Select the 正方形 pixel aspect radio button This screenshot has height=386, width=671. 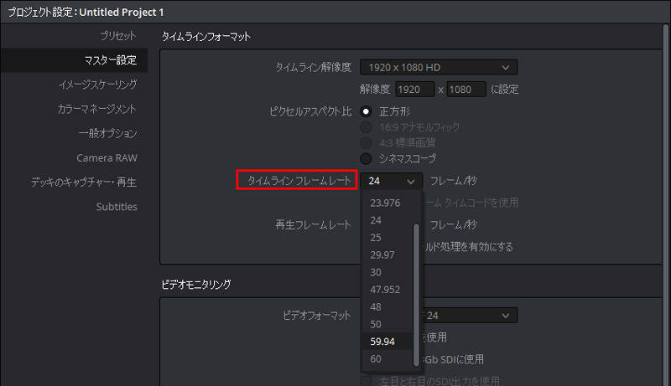366,112
